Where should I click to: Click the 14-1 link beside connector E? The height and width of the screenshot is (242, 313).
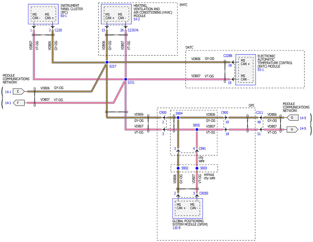[8, 91]
